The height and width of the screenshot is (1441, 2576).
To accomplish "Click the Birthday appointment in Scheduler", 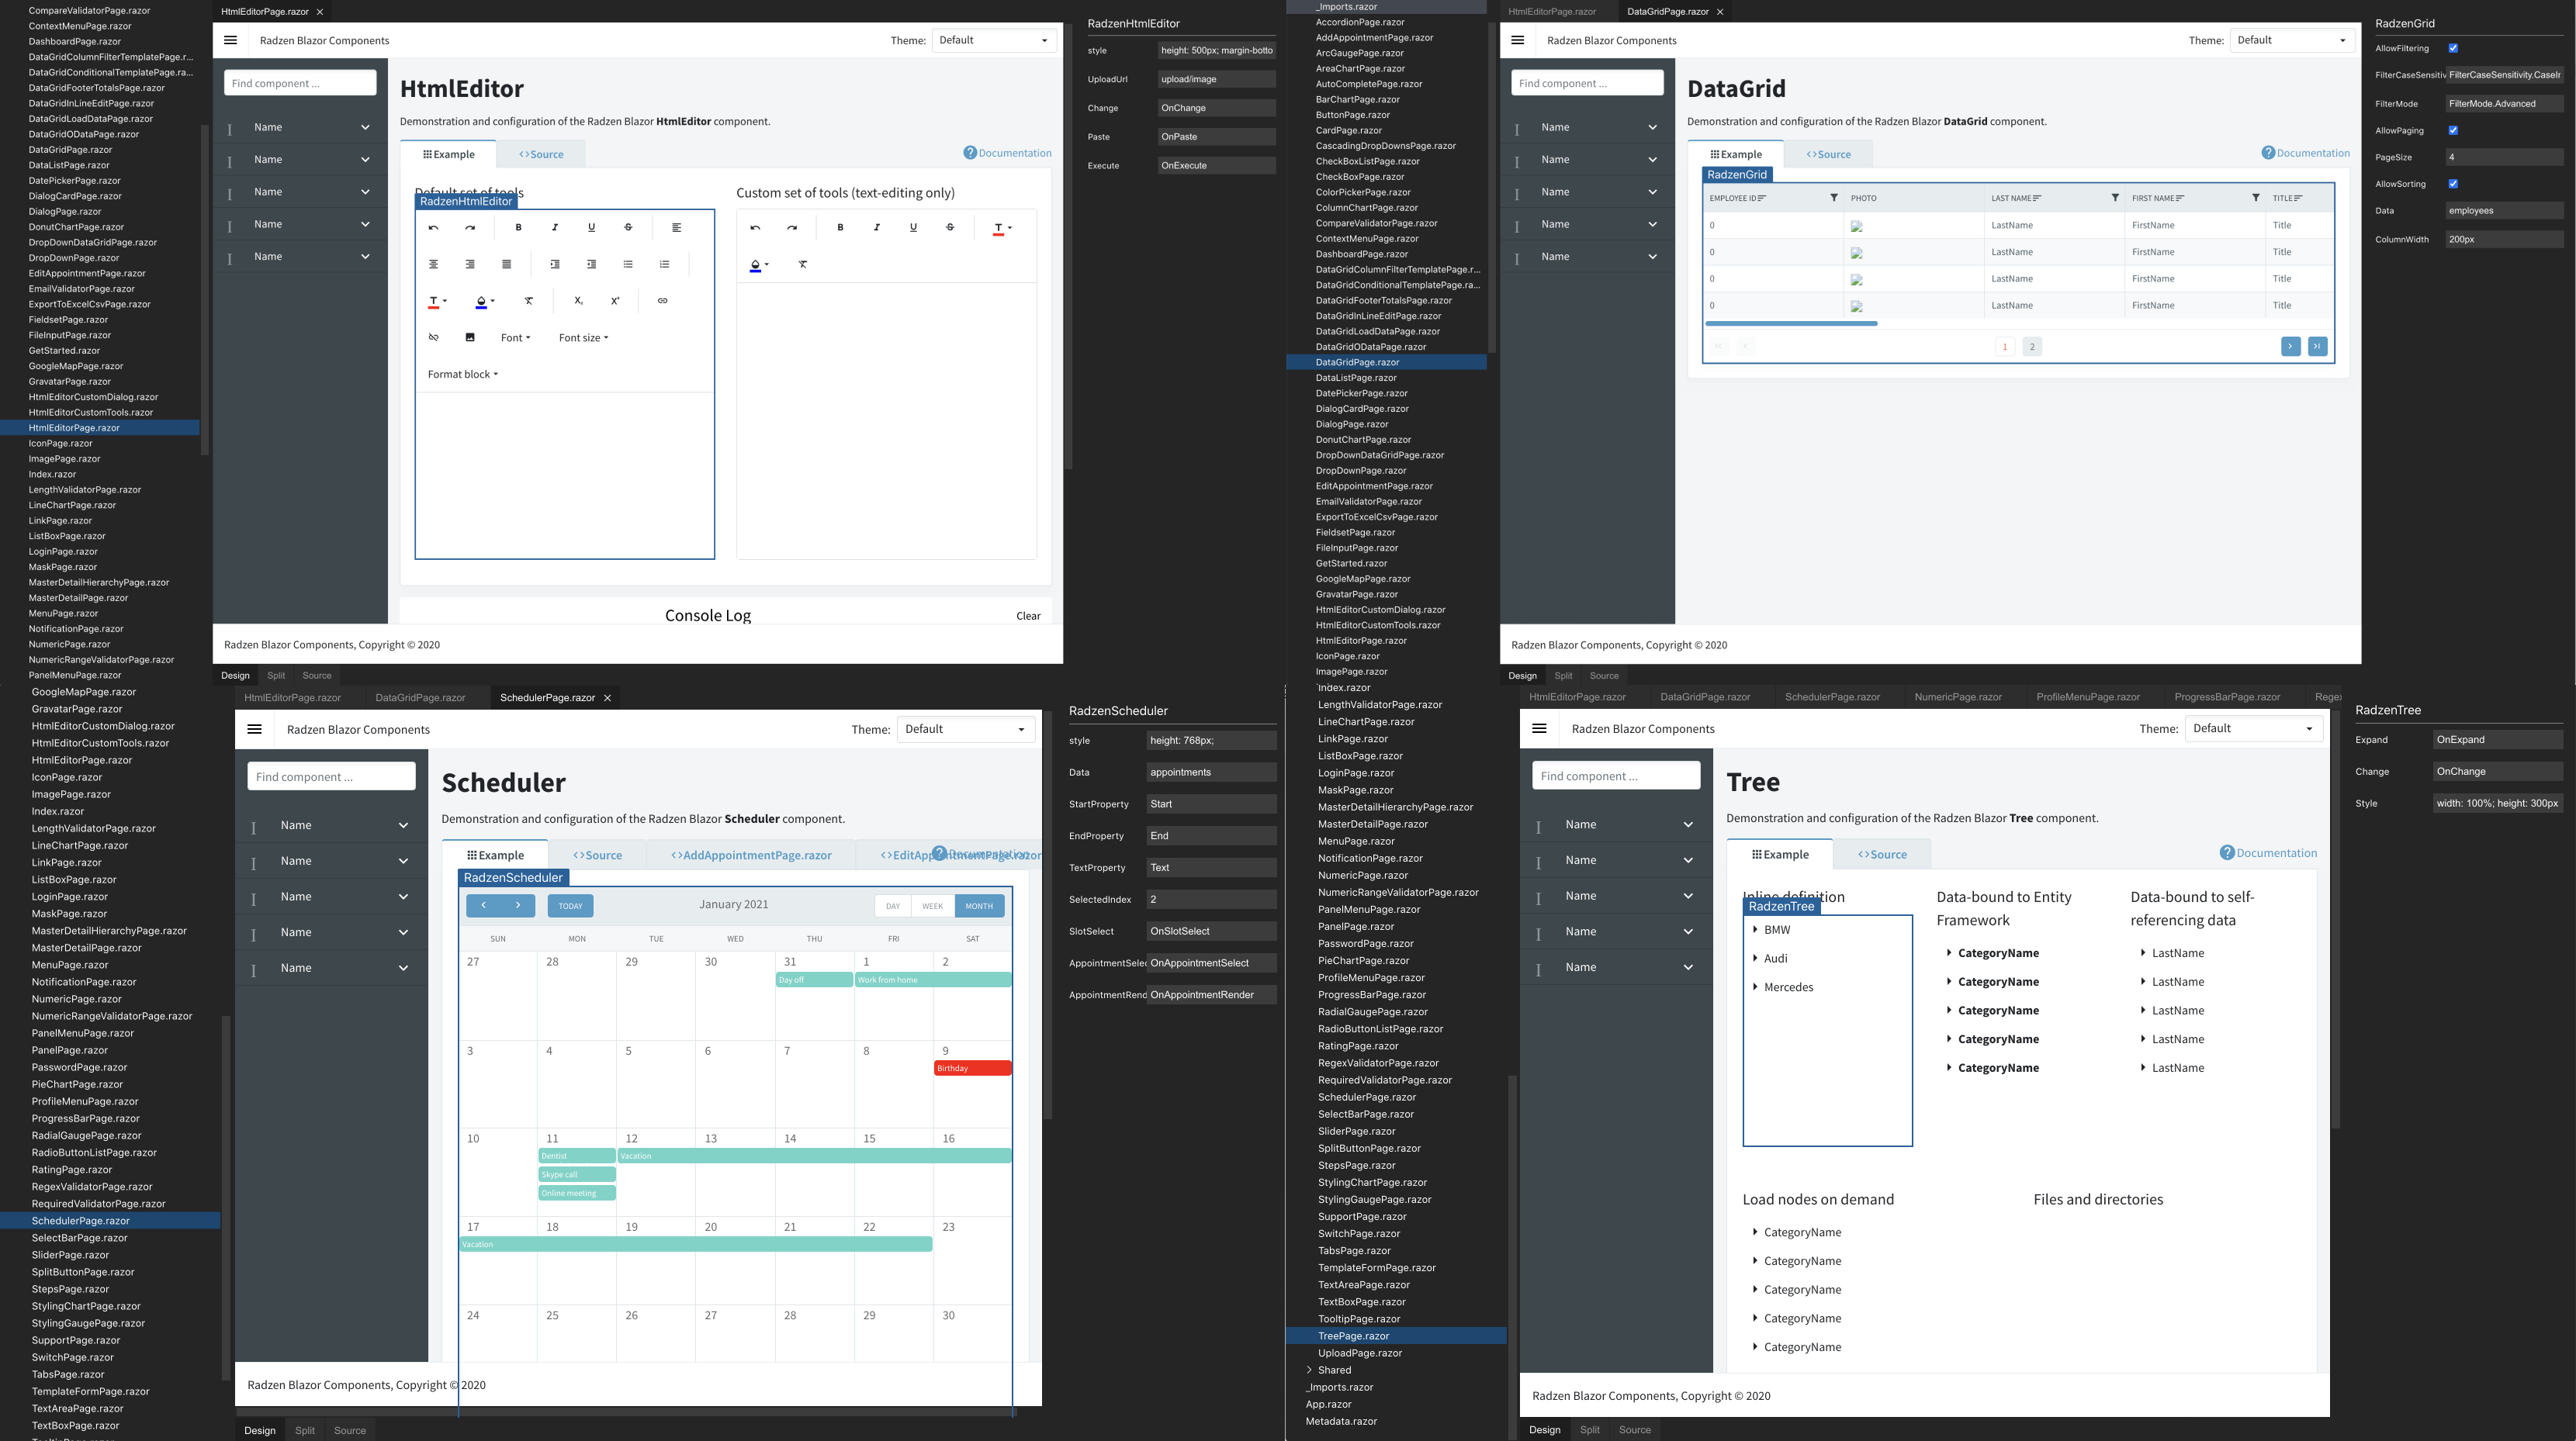I will [x=972, y=1068].
